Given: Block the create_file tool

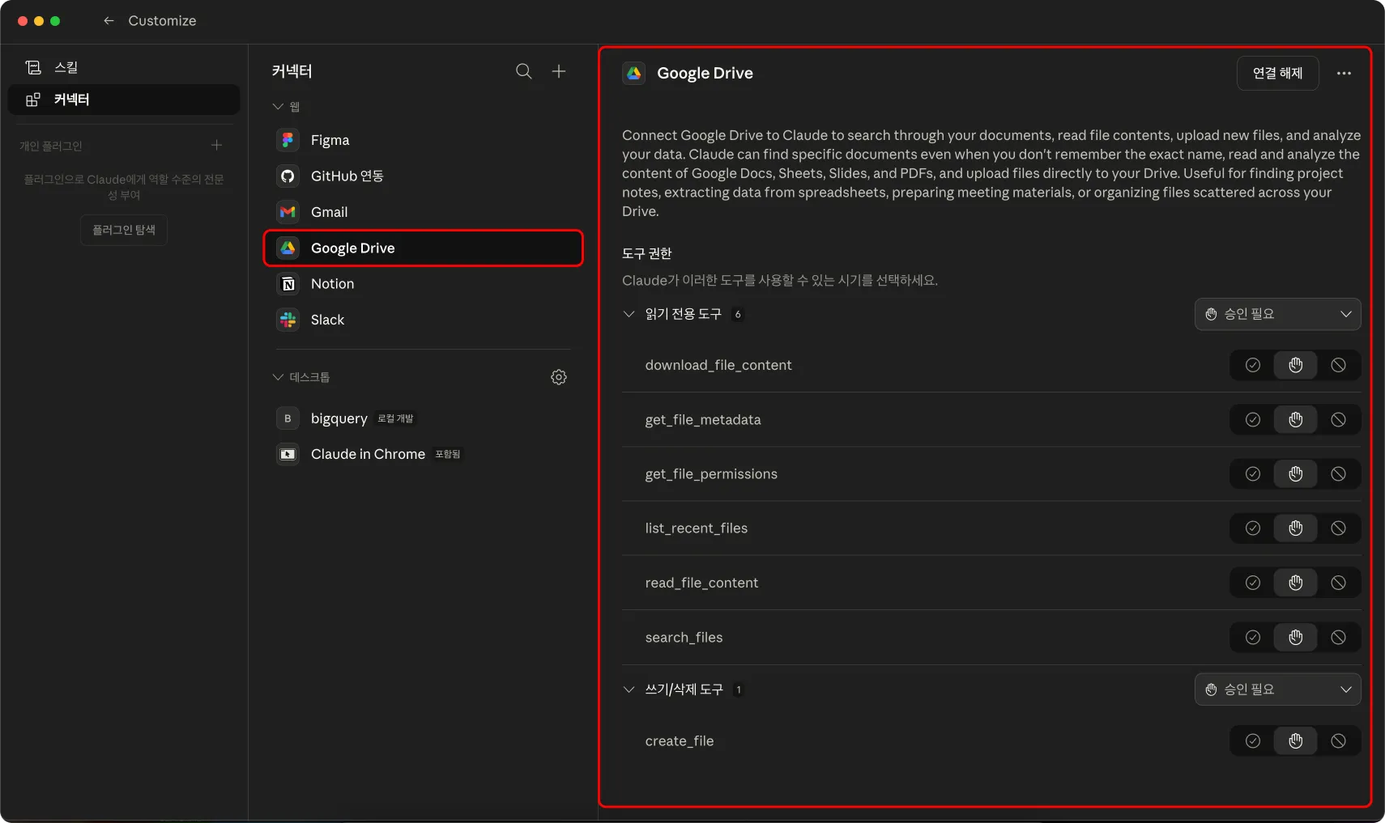Looking at the screenshot, I should 1338,740.
